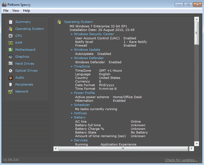Click the Operating System flag icon in sidebar
Image resolution: width=204 pixels, height=165 pixels.
tap(10, 29)
